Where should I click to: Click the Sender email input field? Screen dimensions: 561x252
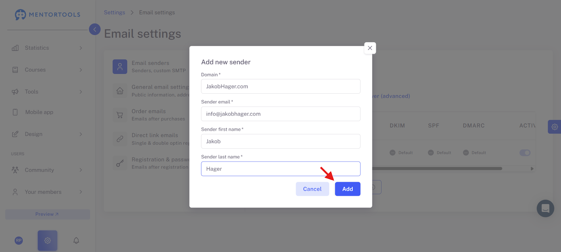pos(280,114)
